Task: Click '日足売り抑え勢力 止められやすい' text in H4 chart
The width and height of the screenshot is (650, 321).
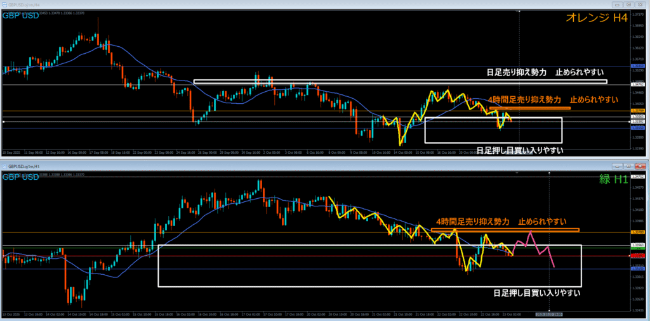Action: coord(545,73)
